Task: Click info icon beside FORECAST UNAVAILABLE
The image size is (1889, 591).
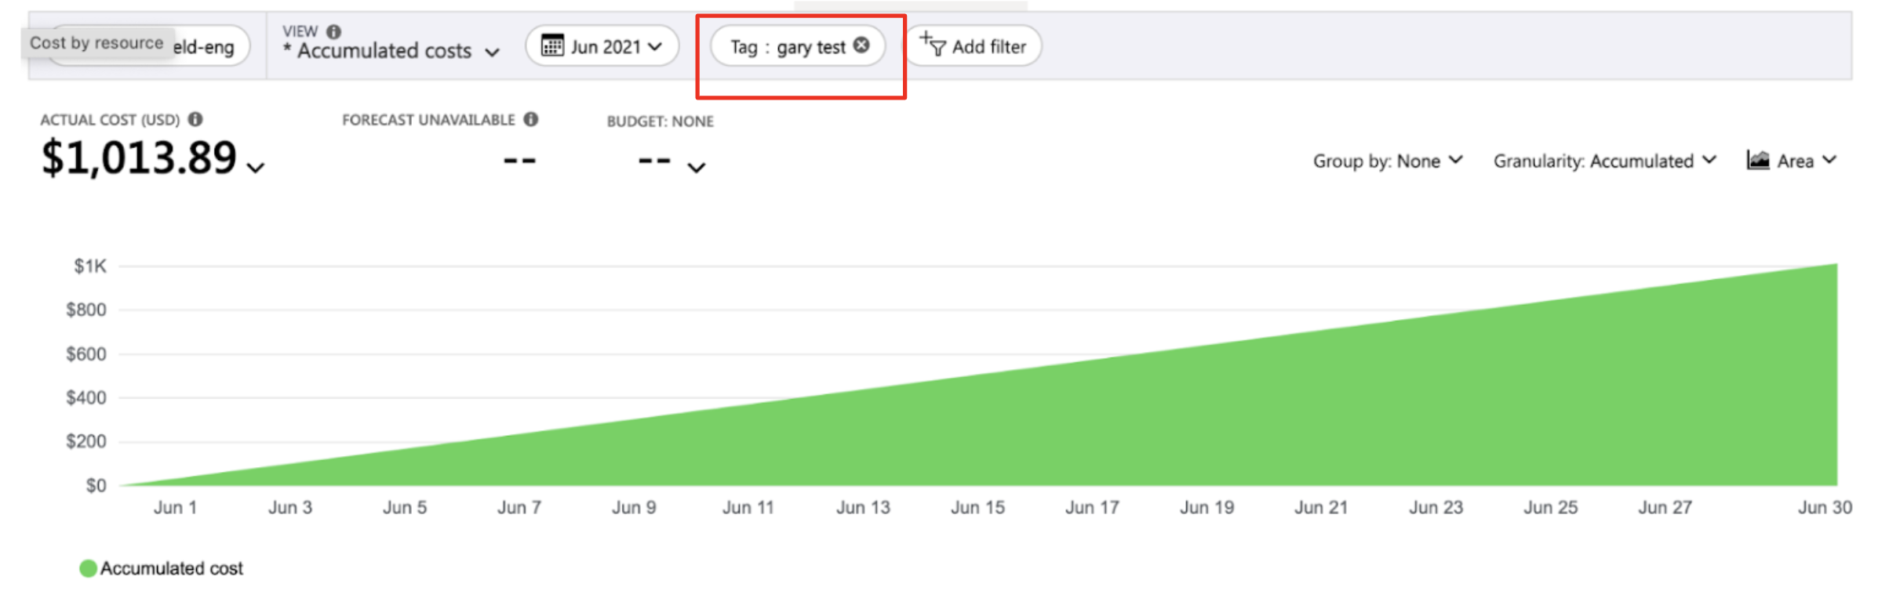Action: point(531,119)
